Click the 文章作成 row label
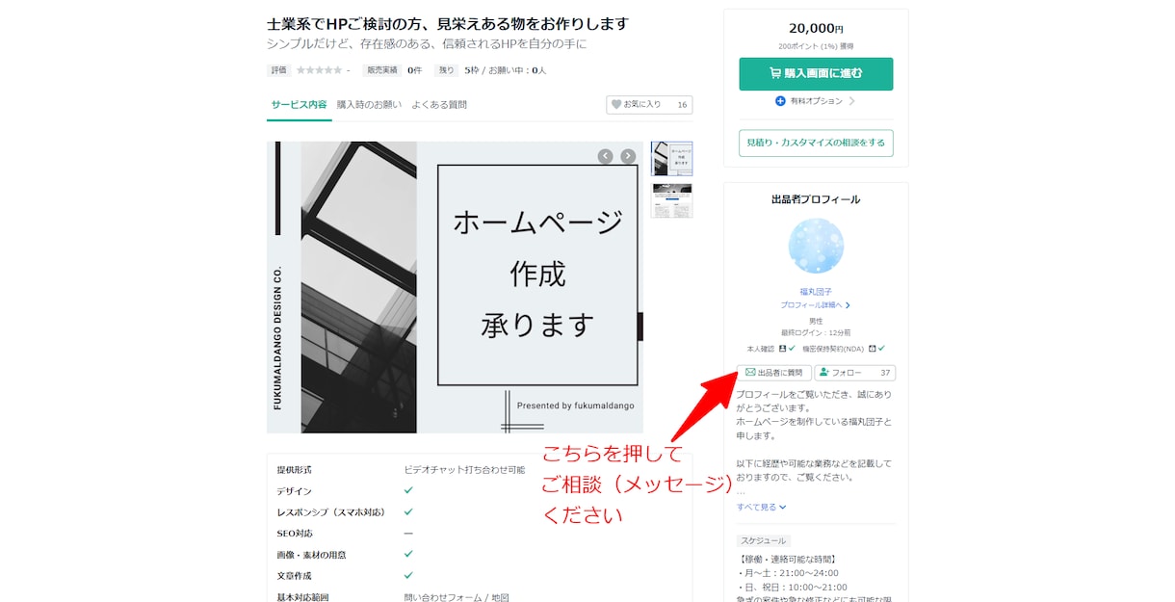The image size is (1175, 602). (x=295, y=575)
